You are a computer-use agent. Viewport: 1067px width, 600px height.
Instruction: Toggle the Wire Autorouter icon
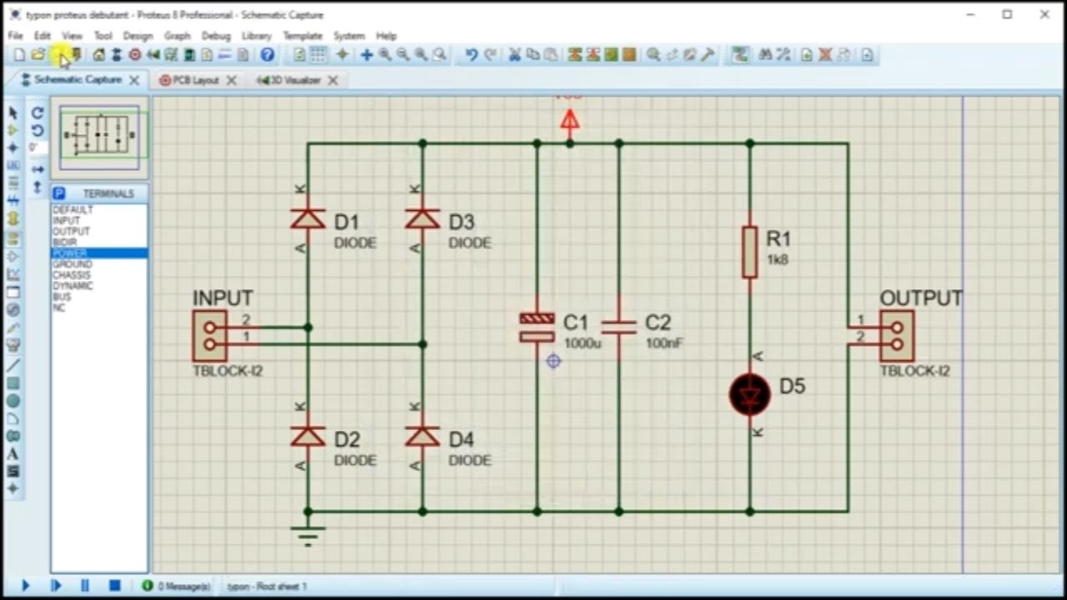point(739,55)
